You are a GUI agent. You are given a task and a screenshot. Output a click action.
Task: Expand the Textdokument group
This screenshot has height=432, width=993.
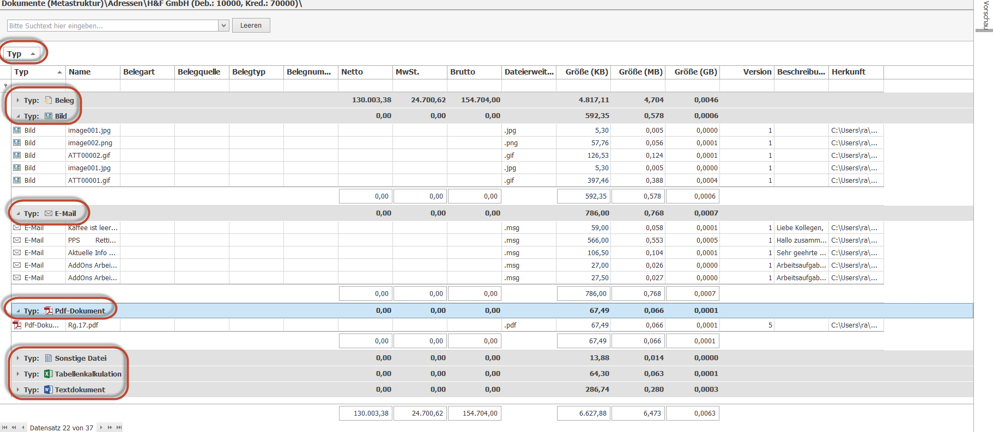pyautogui.click(x=18, y=390)
